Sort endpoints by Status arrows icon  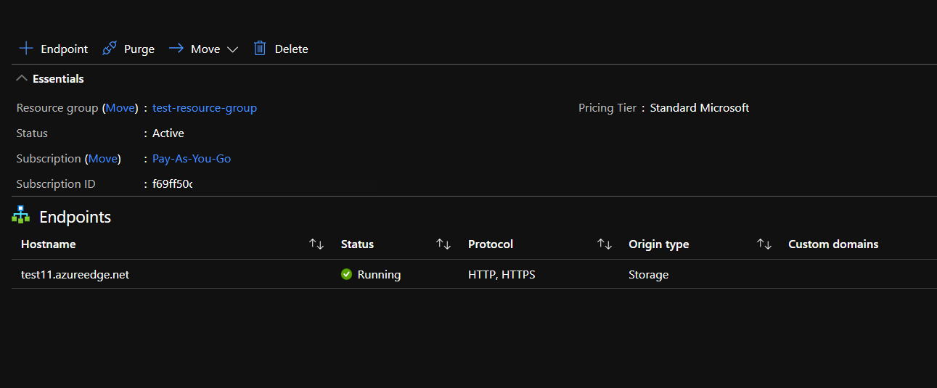(x=443, y=244)
